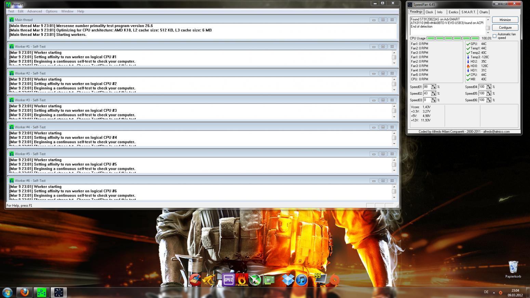Launch iTunes from the dock
530x298 pixels.
coord(302,280)
